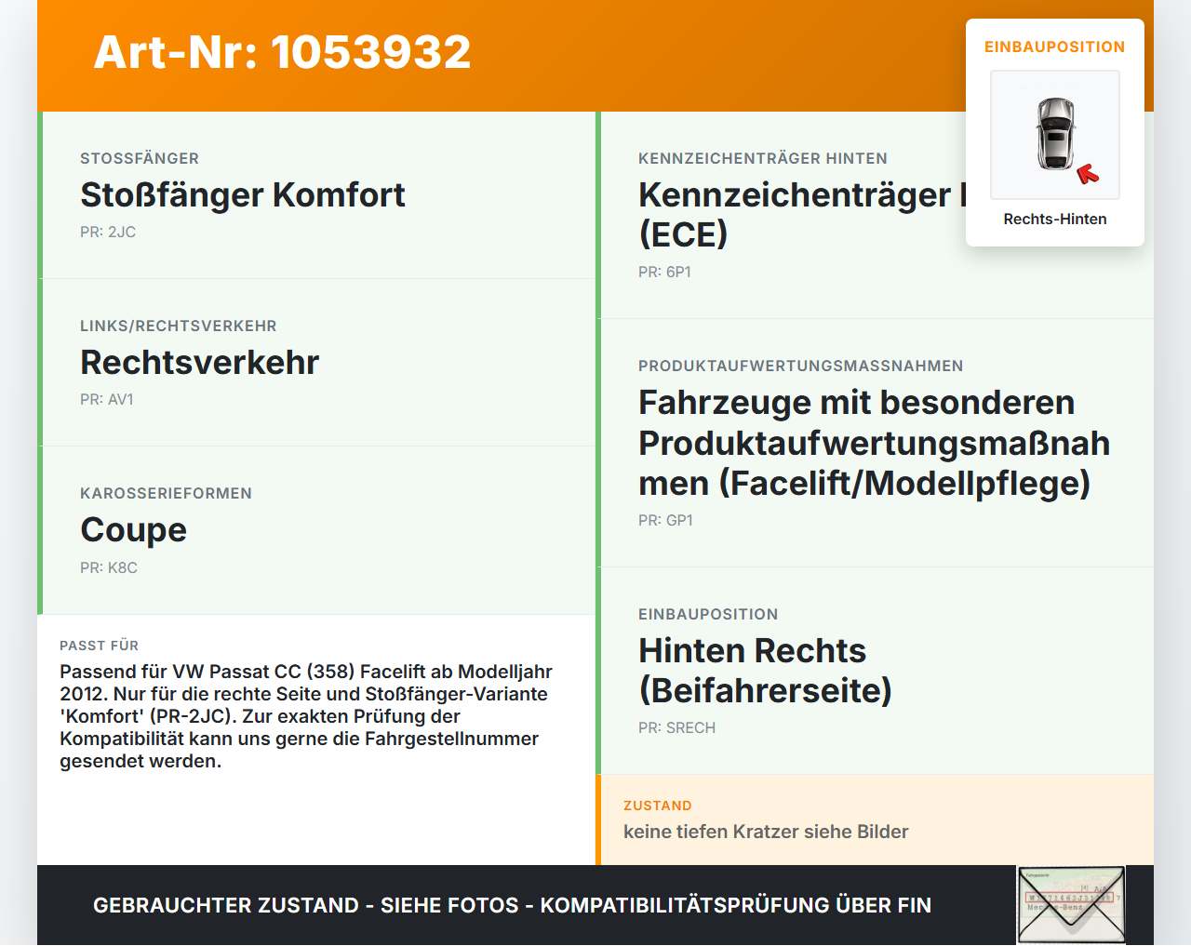
Task: Select the Rechtsverkehr value
Action: click(200, 362)
